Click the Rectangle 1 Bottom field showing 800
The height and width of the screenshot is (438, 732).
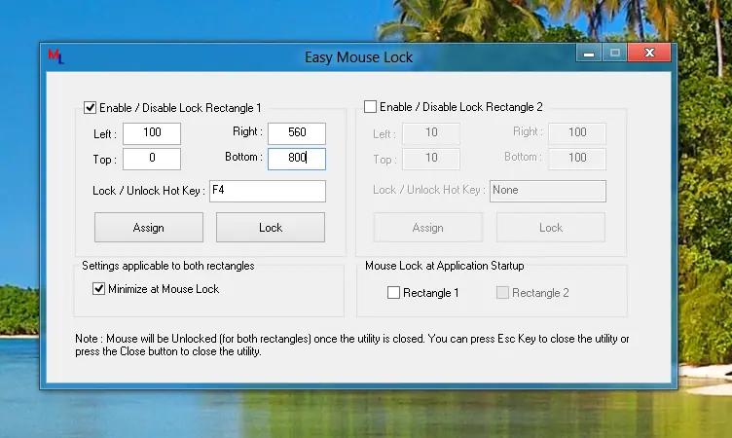point(297,159)
